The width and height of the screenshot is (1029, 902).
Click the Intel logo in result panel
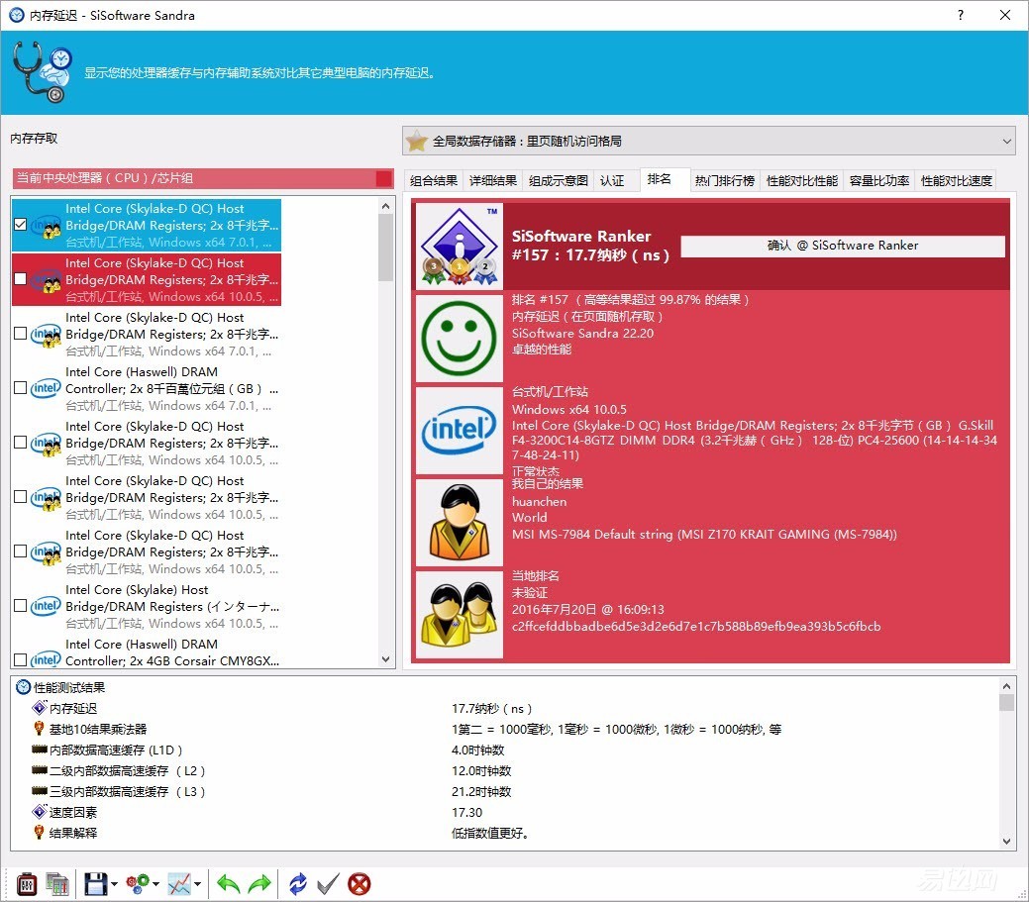(460, 431)
